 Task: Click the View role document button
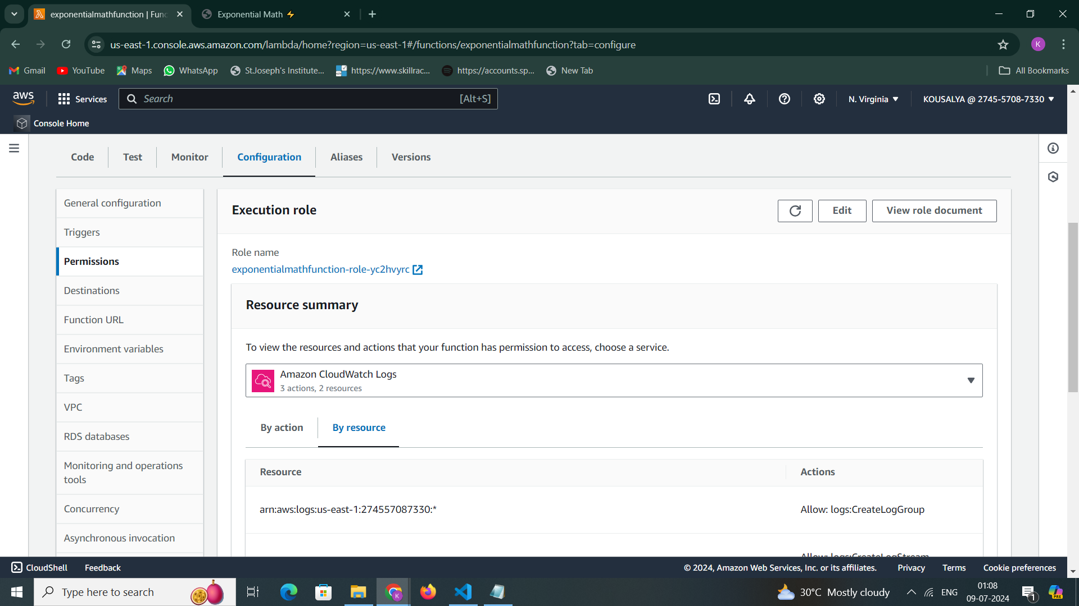(x=934, y=211)
